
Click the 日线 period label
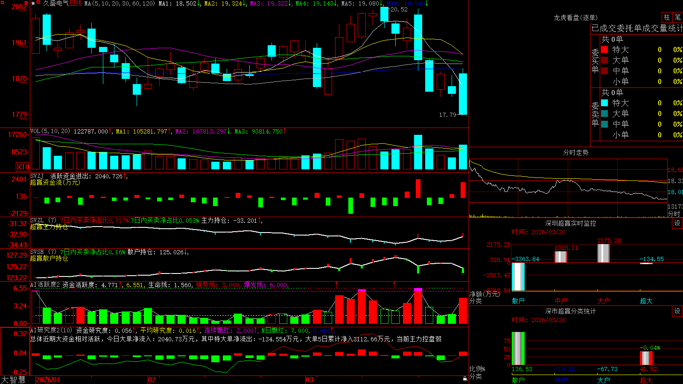(x=76, y=3)
